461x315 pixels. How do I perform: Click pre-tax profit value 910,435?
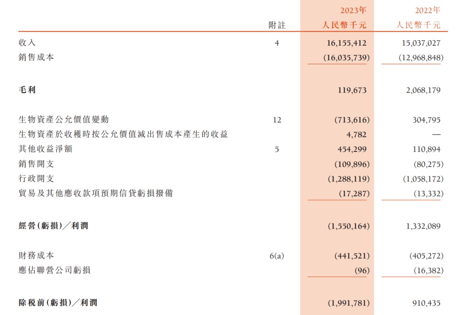[426, 303]
